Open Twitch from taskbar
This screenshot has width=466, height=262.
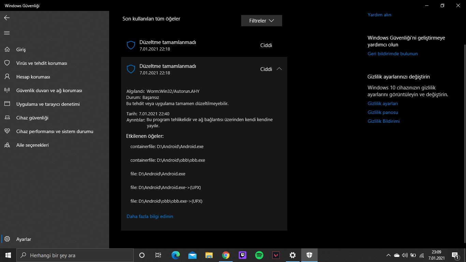click(243, 255)
